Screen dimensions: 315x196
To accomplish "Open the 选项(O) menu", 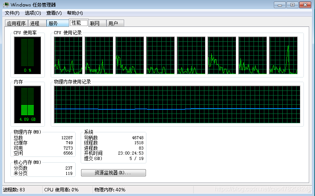I will [x=33, y=13].
